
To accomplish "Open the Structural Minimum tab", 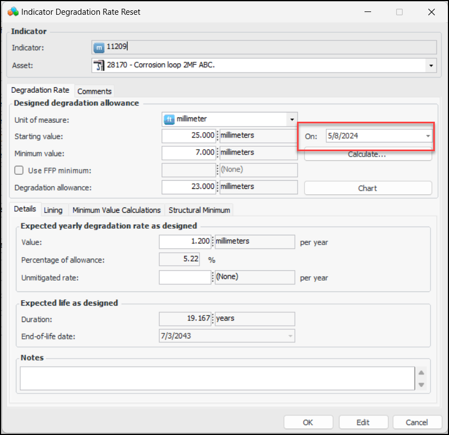I will 199,210.
